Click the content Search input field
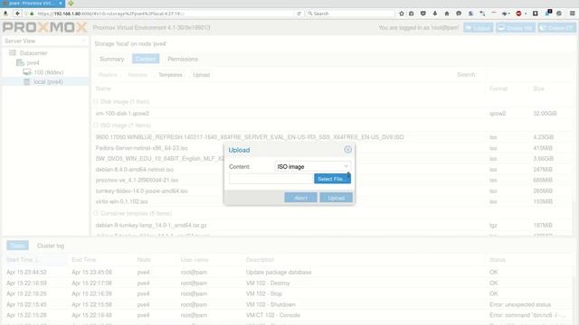Image resolution: width=579 pixels, height=325 pixels. click(528, 75)
